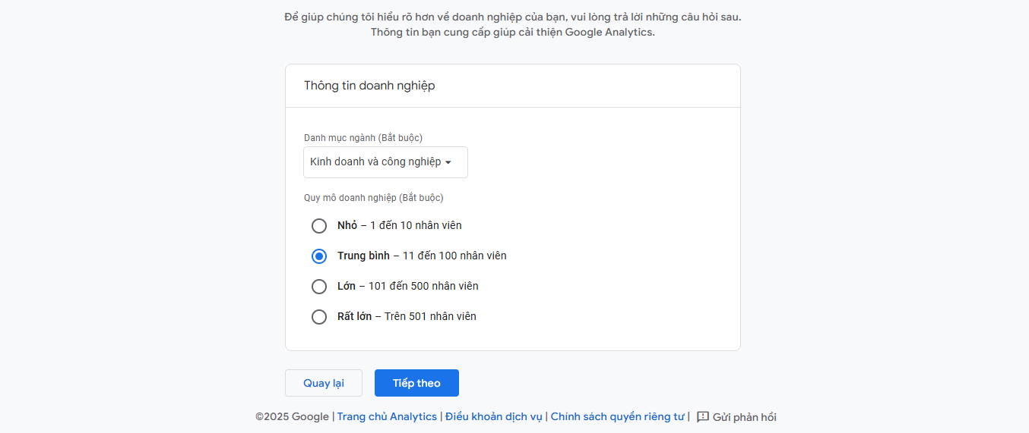The width and height of the screenshot is (1029, 433).
Task: Click the Thông tin doanh nghiệp heading
Action: coord(369,86)
